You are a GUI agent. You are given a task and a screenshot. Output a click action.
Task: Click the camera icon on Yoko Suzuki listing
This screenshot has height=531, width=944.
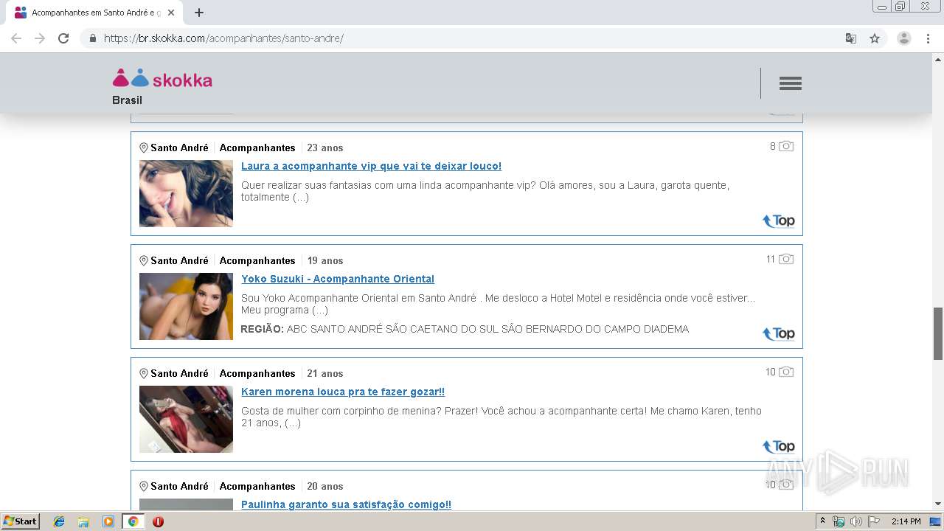786,259
